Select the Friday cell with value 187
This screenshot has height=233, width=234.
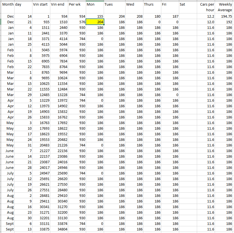(170, 17)
